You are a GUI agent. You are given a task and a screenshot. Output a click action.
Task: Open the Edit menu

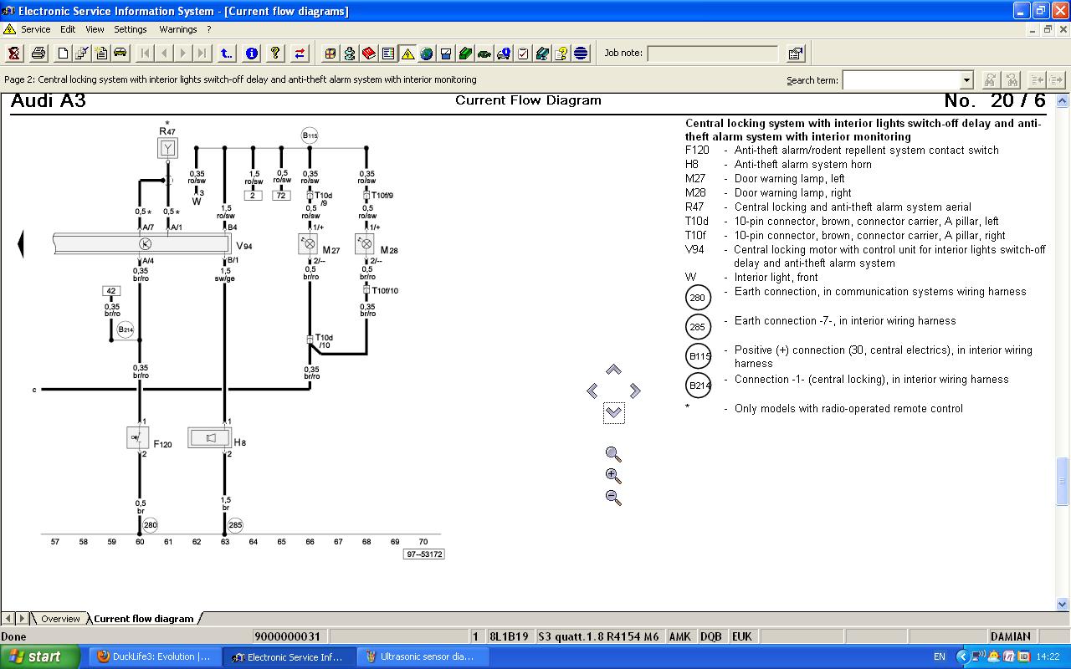[x=68, y=29]
